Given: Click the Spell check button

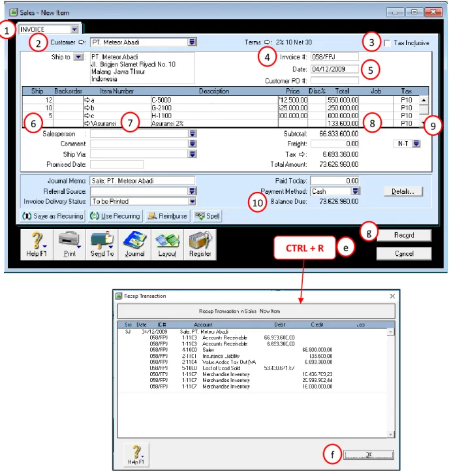Looking at the screenshot, I should [x=208, y=216].
